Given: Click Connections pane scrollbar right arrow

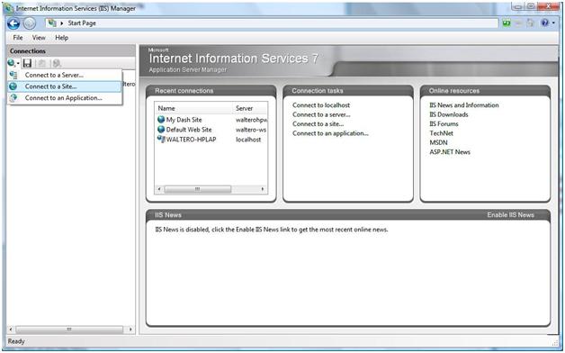Looking at the screenshot, I should [130, 330].
